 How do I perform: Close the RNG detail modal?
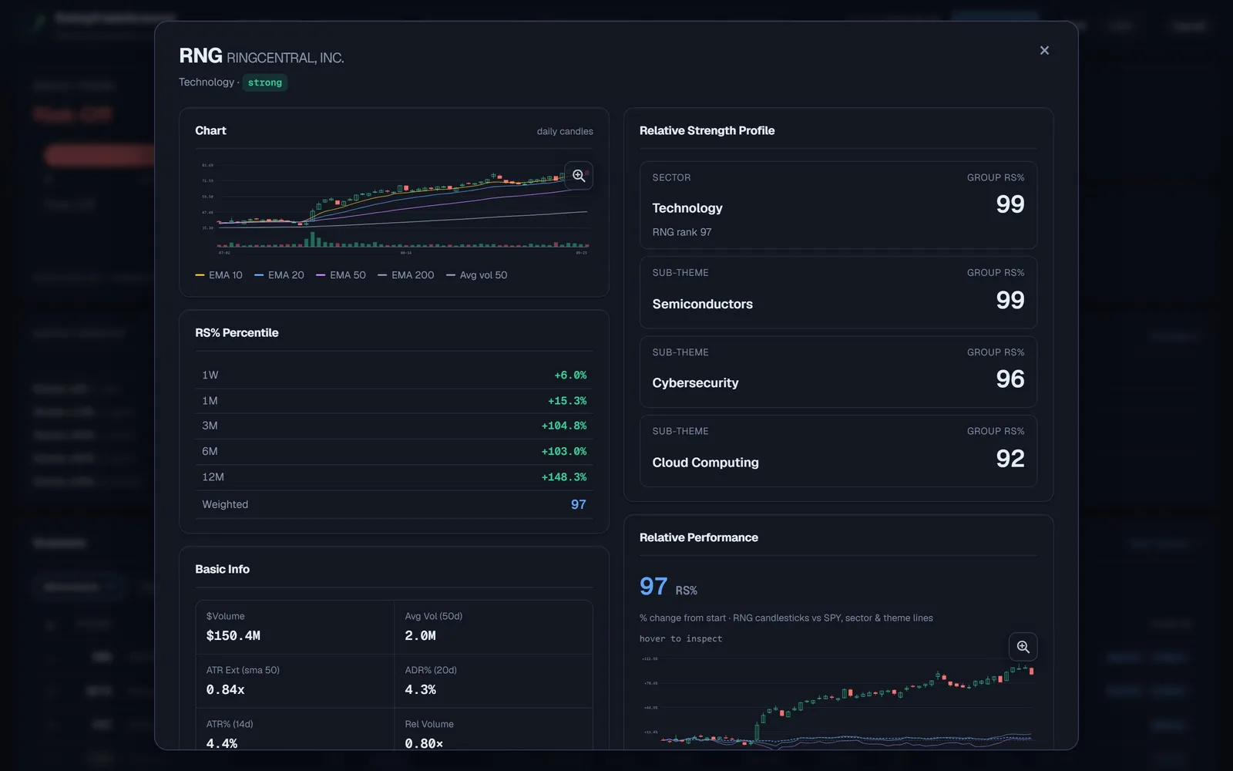coord(1044,50)
